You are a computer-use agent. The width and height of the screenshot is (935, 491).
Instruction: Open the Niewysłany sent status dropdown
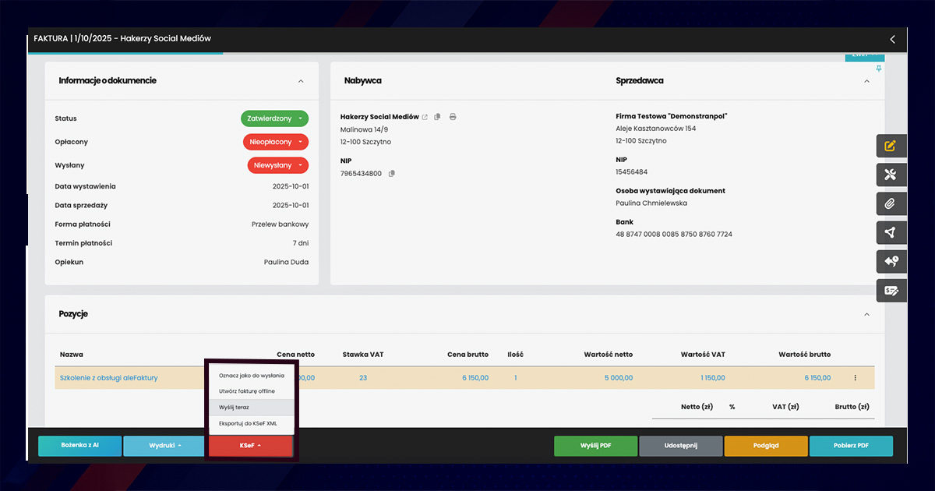pyautogui.click(x=278, y=165)
